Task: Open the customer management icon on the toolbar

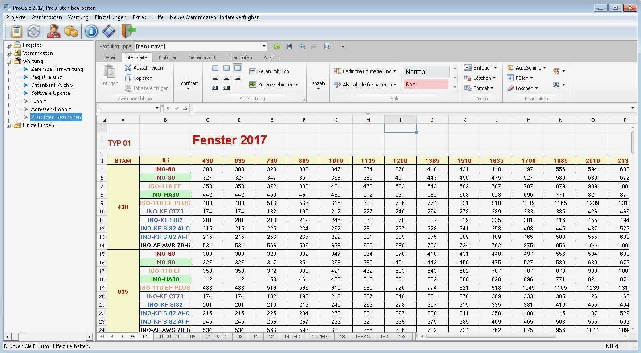Action: [x=53, y=31]
